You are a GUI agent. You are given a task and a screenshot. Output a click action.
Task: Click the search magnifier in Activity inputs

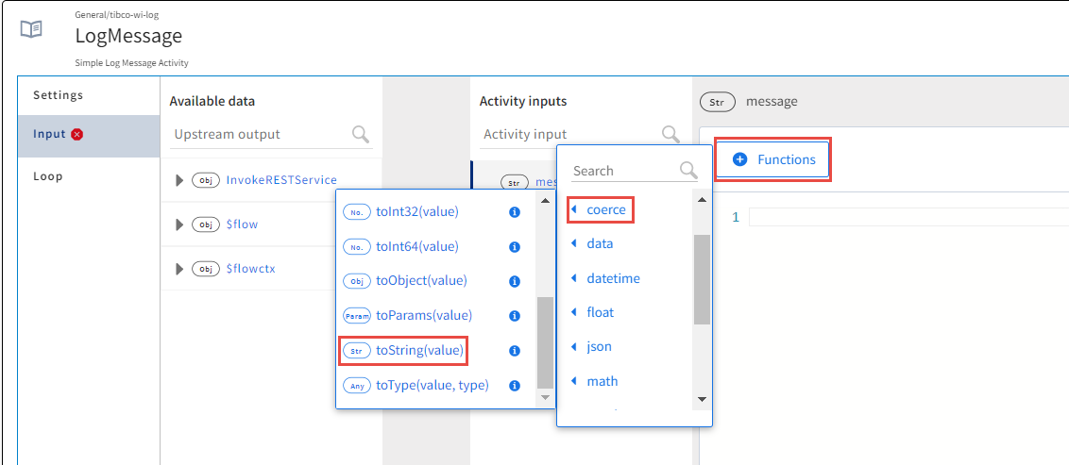coord(670,134)
